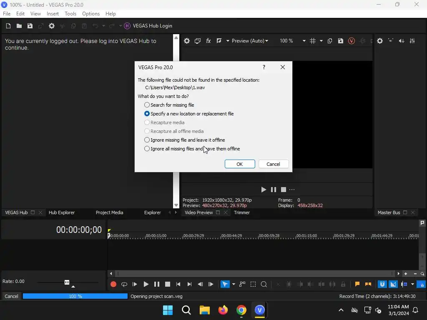Toggle automatic crossfades icon
The height and width of the screenshot is (320, 427).
(393, 284)
